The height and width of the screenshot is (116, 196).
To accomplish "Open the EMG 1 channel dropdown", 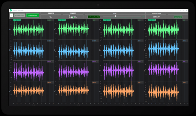I will coord(185,20).
